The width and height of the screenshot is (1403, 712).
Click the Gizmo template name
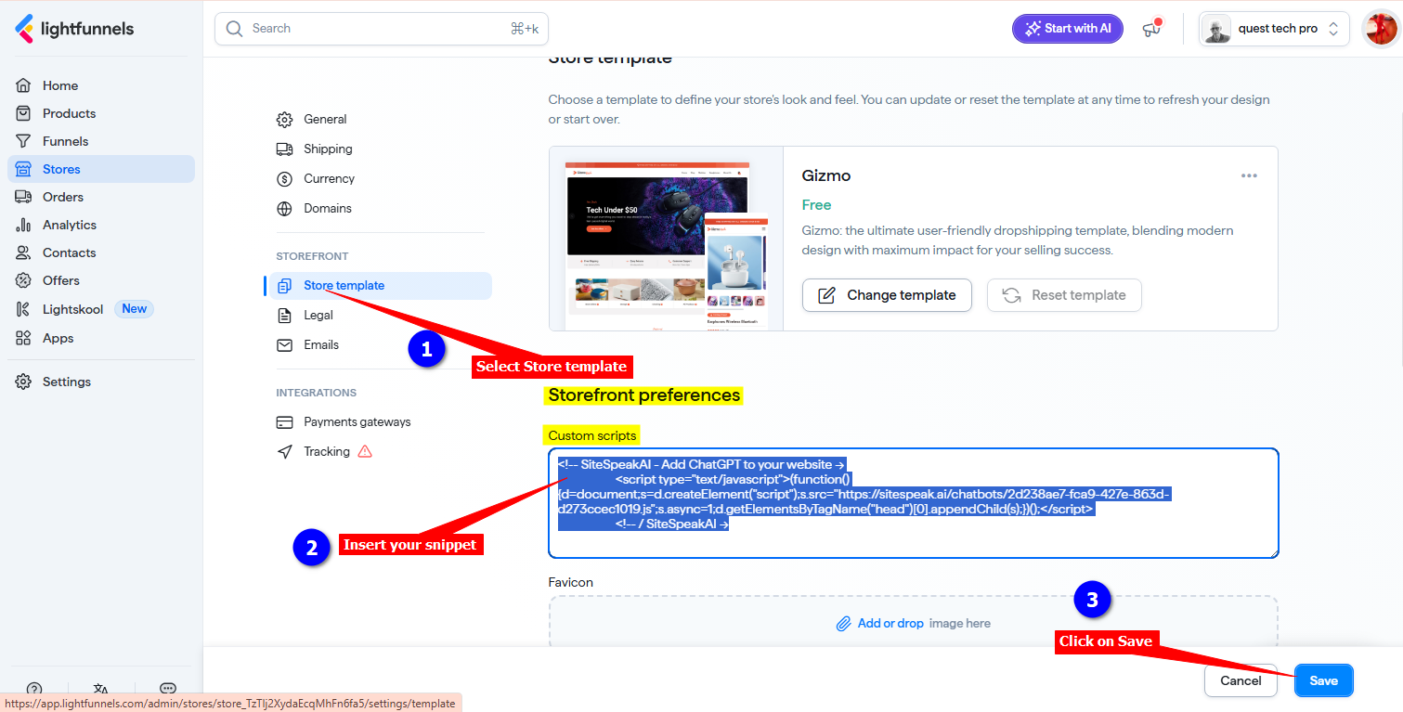[x=826, y=175]
